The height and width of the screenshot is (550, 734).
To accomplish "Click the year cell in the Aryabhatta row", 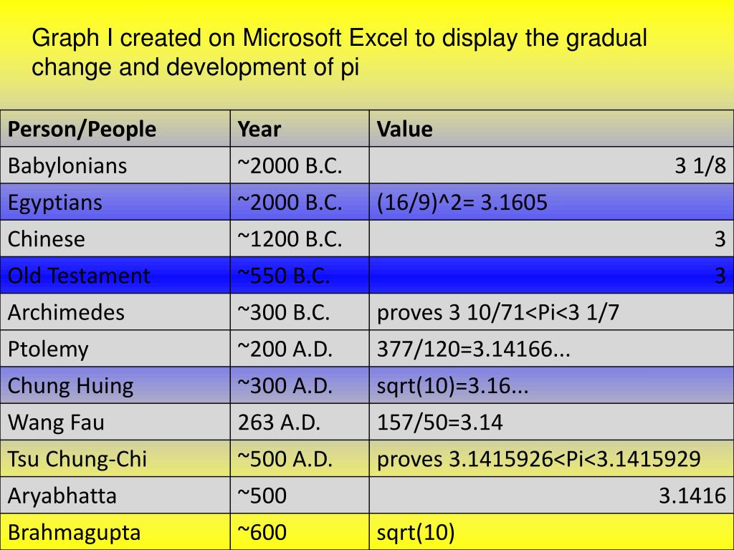I will tap(300, 496).
